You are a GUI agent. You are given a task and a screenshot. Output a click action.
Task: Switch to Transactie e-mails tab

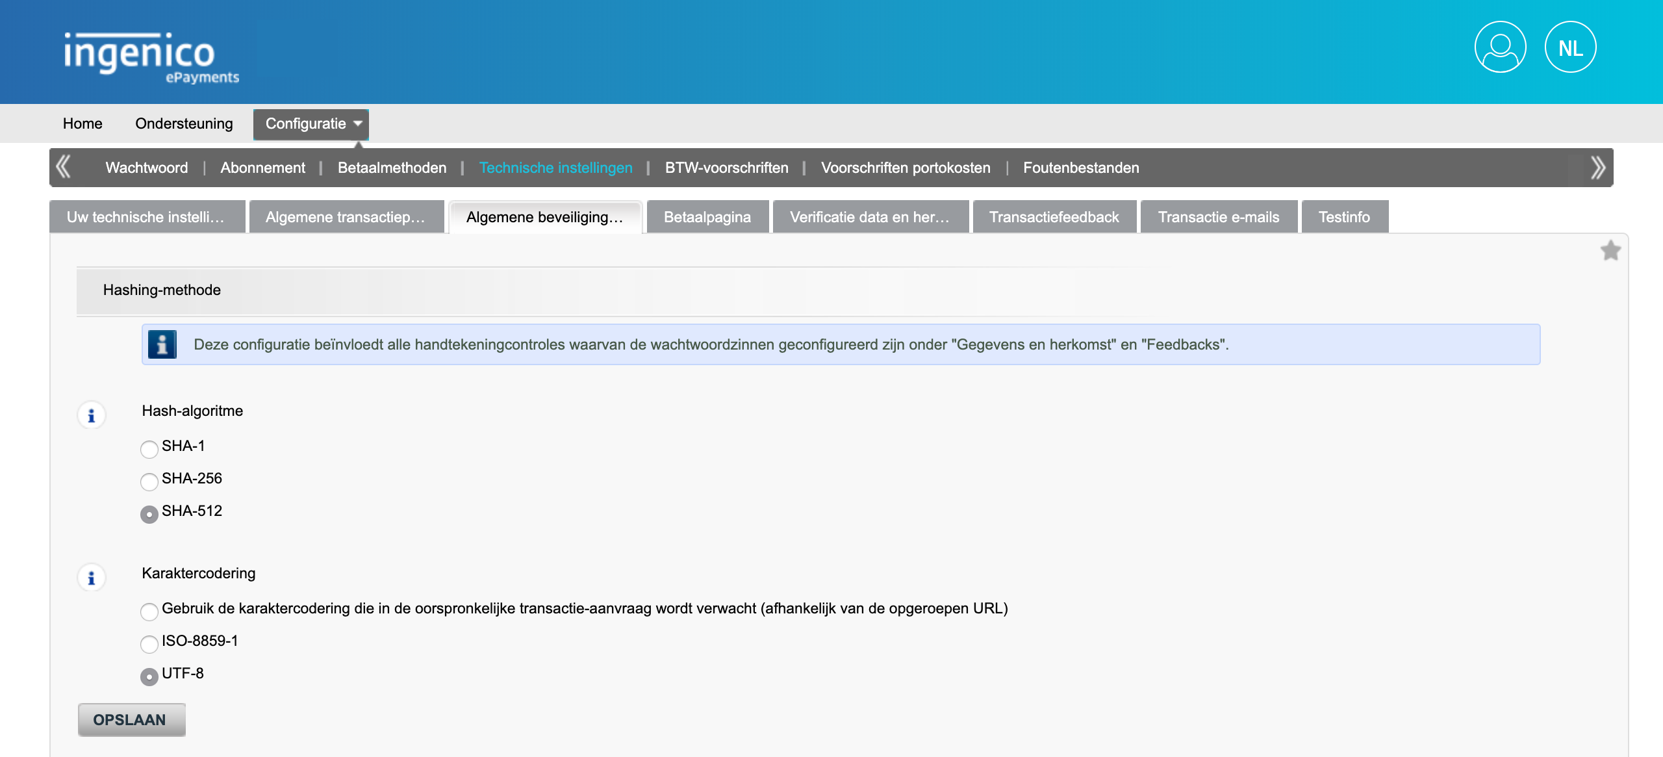pos(1219,217)
